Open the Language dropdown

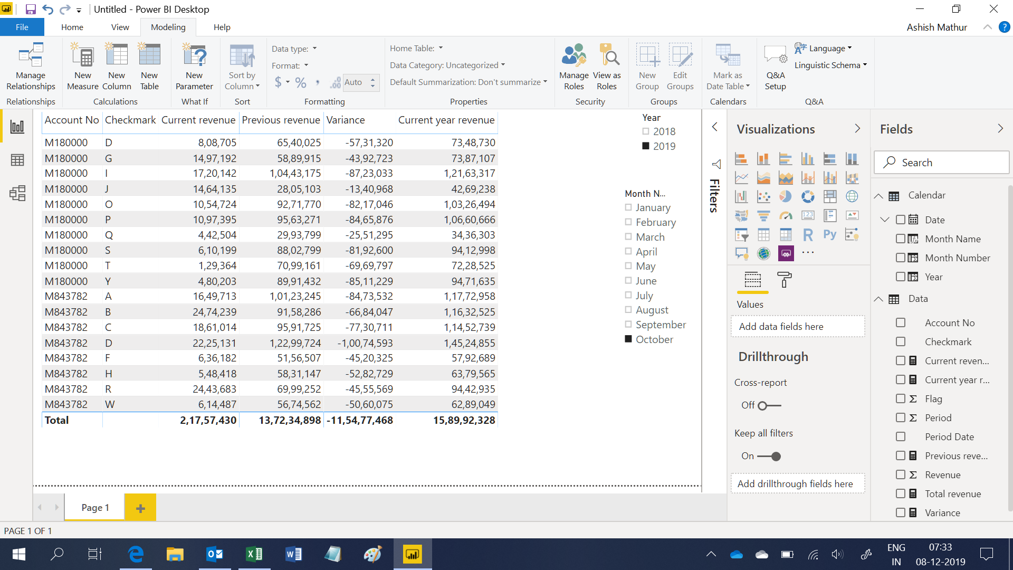pyautogui.click(x=823, y=48)
